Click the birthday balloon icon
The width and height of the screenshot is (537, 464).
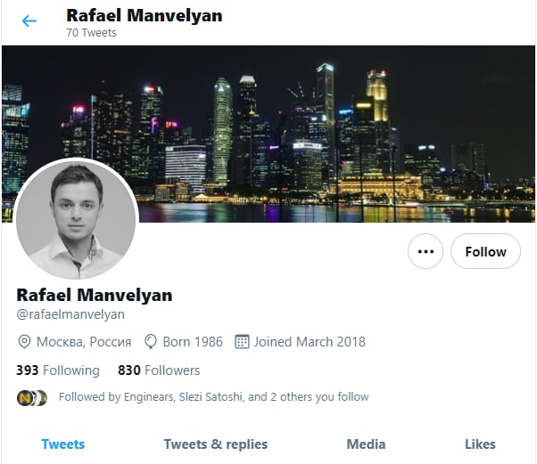point(151,342)
